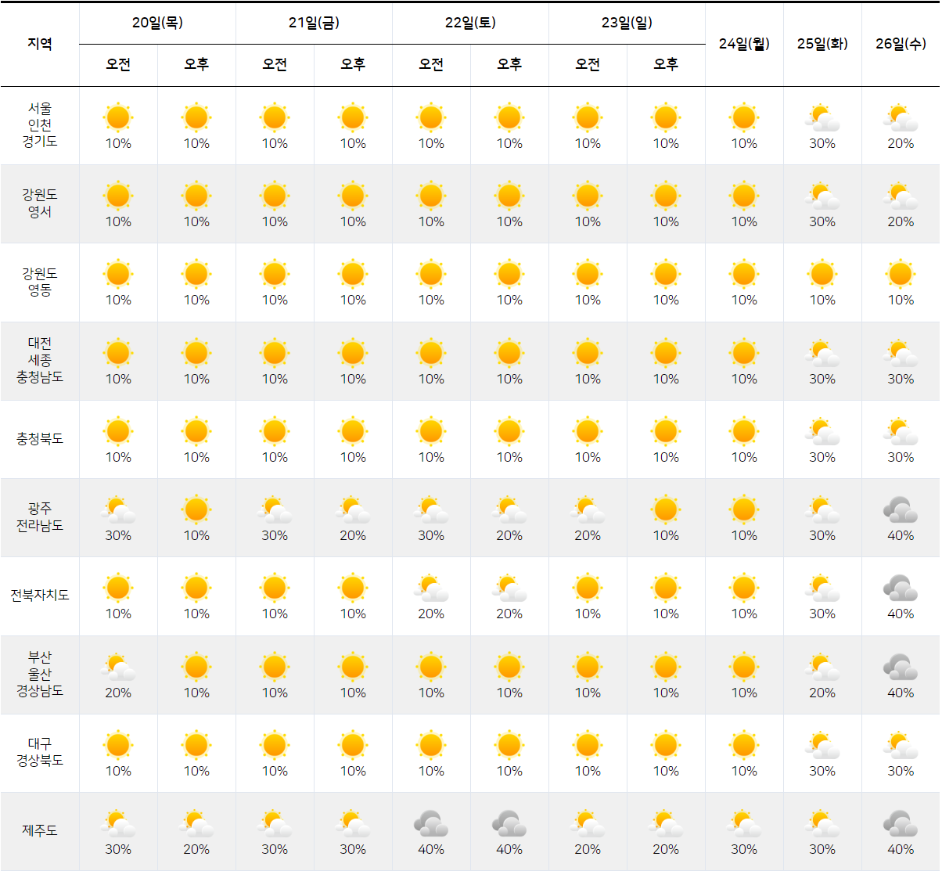Select the partly cloudy icon for 광주 전라남도 21일 오전
Viewport: 942px width, 871px height.
274,509
